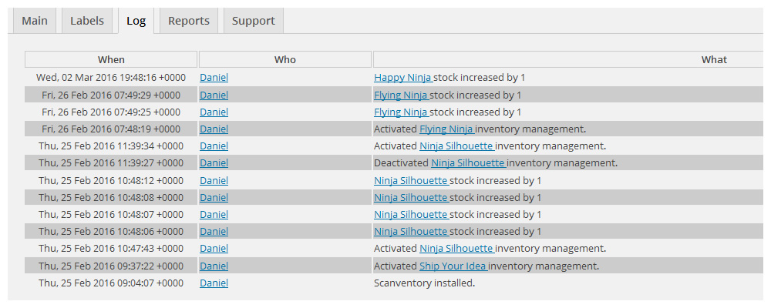771x308 pixels.
Task: Click the Who column header
Action: point(285,60)
